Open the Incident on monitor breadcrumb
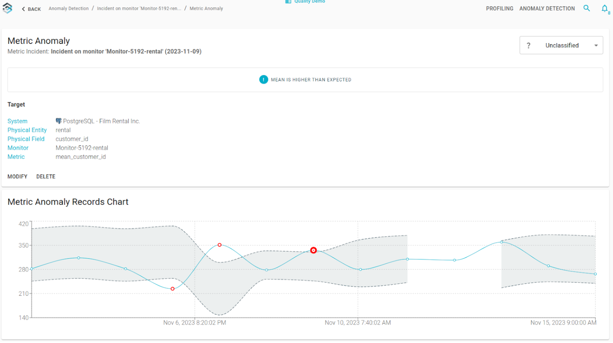Image resolution: width=613 pixels, height=343 pixels. point(139,9)
